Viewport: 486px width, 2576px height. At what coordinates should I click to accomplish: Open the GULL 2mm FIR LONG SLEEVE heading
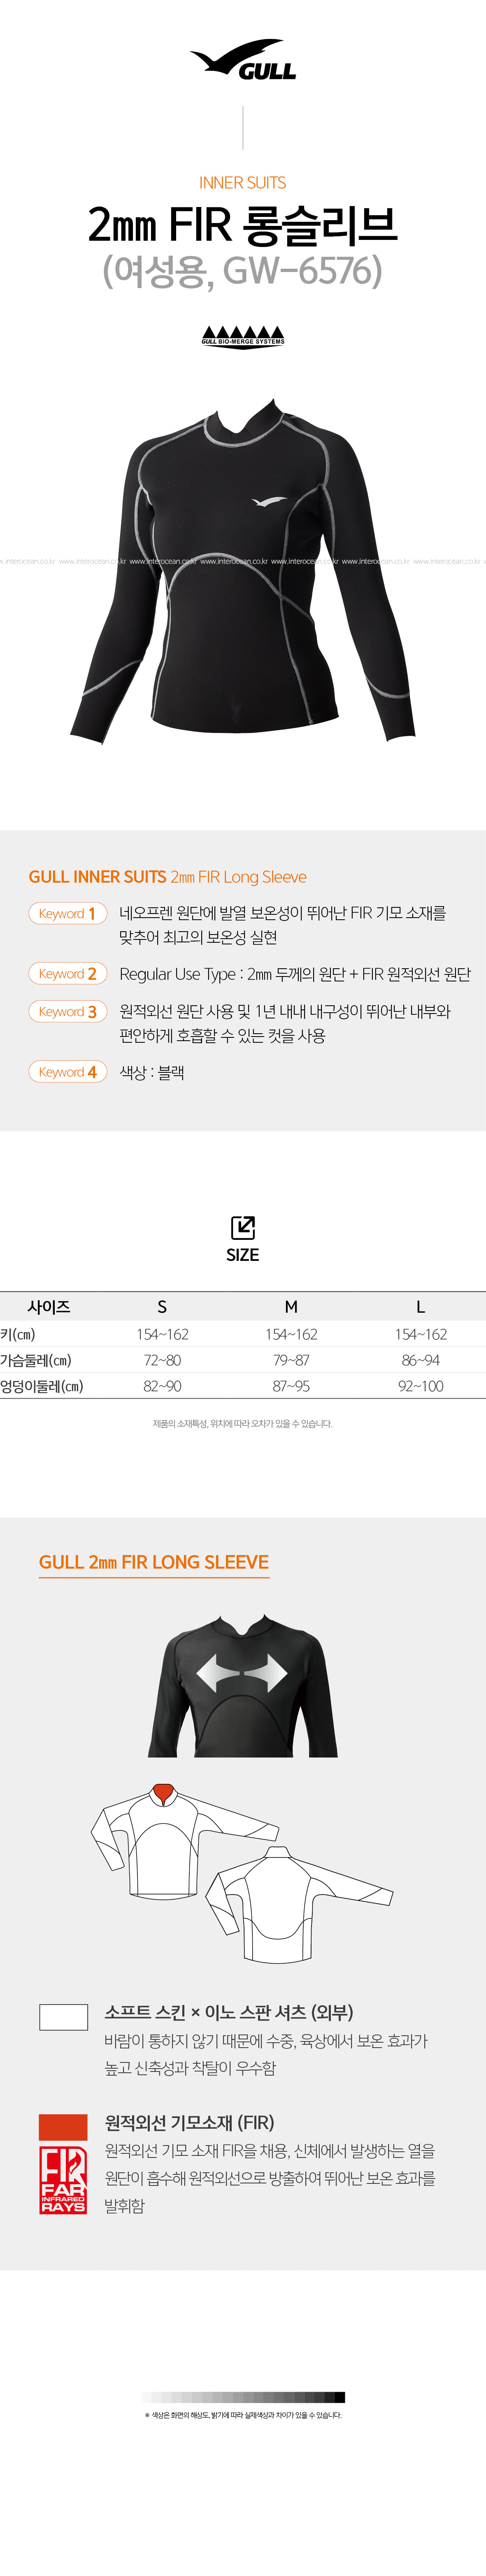pos(154,1562)
